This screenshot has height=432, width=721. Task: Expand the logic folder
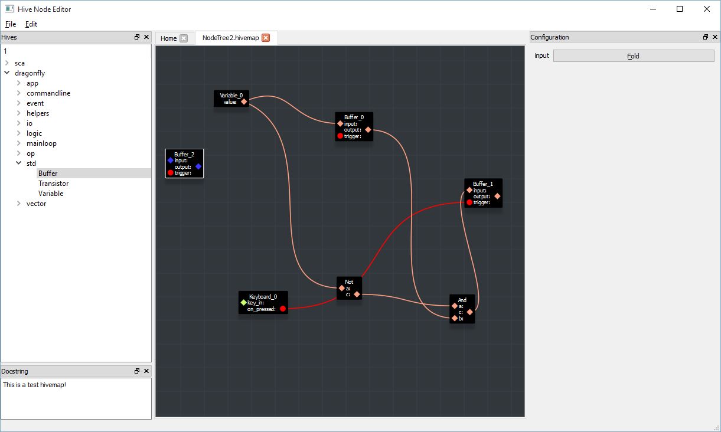(18, 133)
